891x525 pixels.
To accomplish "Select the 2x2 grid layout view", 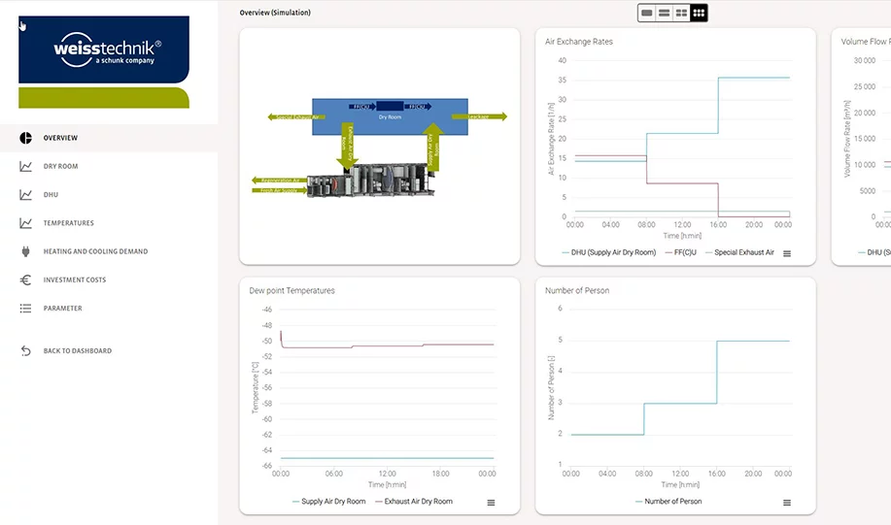I will click(x=682, y=13).
